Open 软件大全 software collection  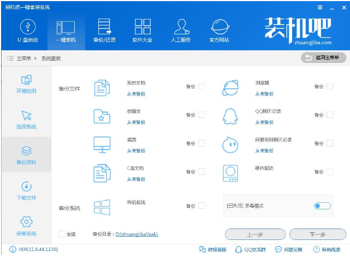pos(143,31)
